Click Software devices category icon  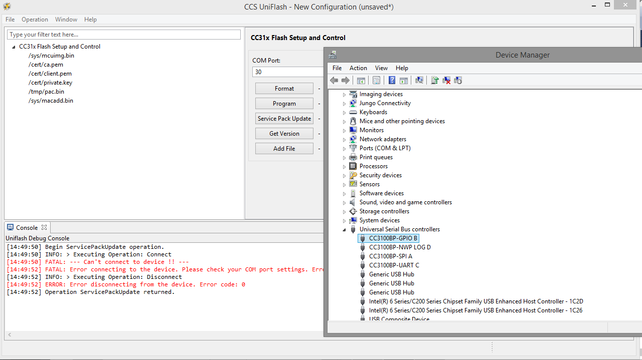pos(354,193)
